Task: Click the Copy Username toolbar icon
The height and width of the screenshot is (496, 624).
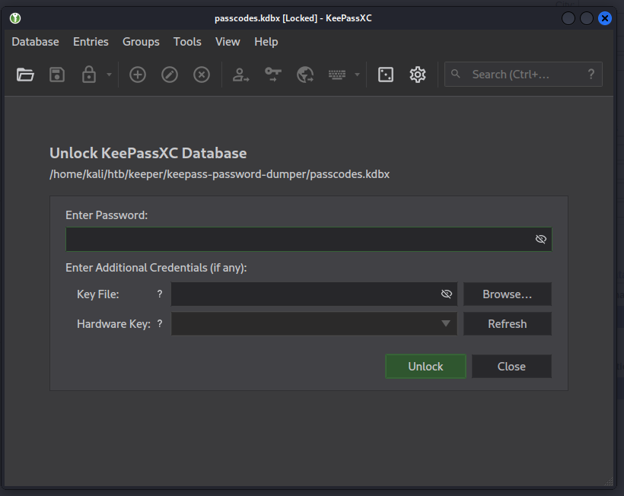Action: point(241,75)
